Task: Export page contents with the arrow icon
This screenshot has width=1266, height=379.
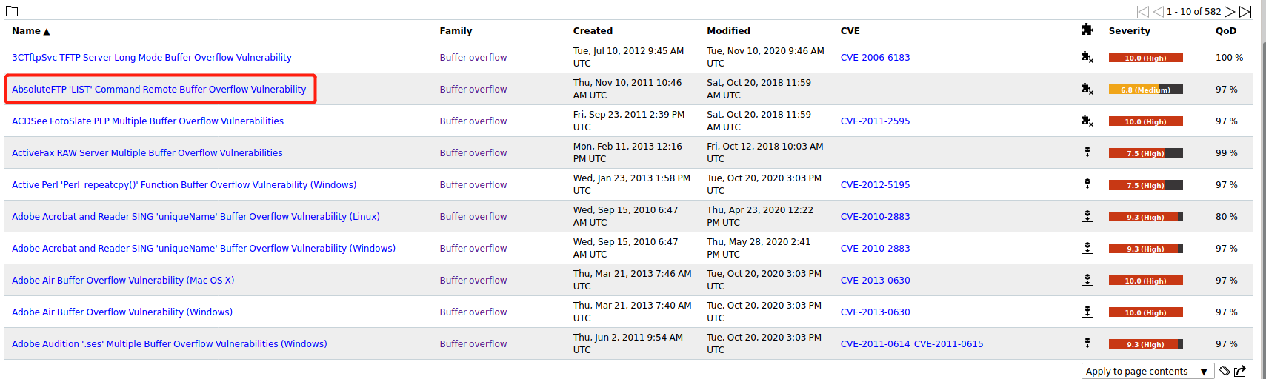Action: coord(1240,371)
